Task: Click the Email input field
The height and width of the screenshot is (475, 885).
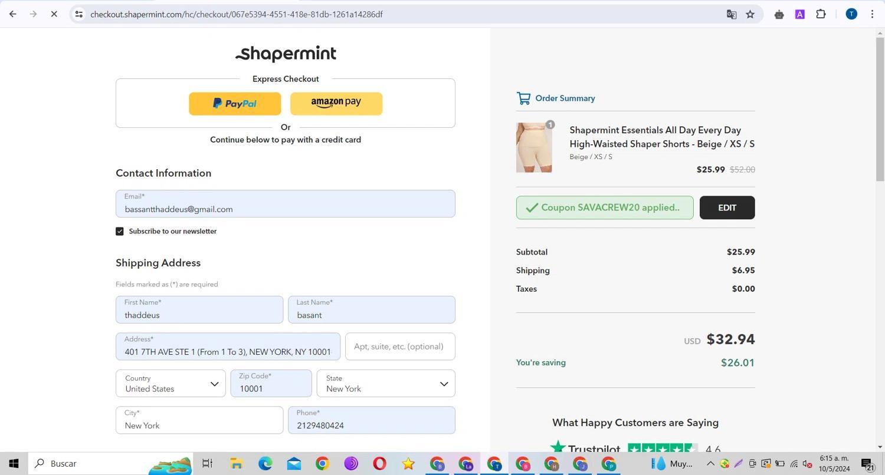Action: coord(286,204)
